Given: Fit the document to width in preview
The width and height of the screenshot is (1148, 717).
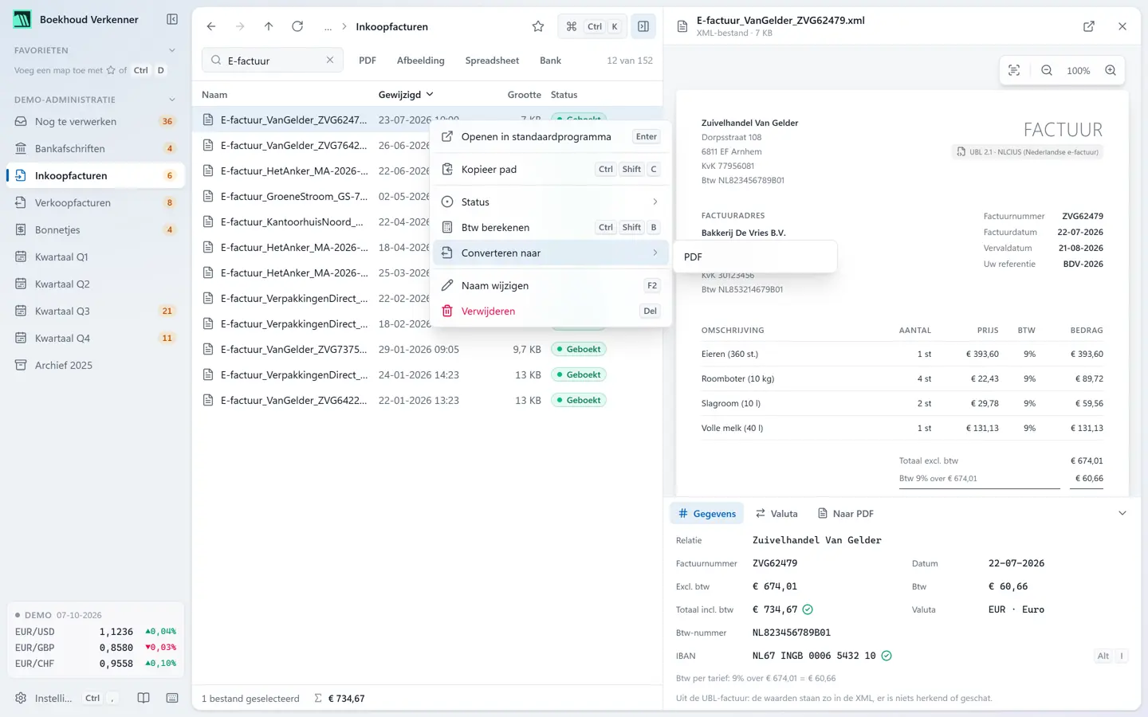Looking at the screenshot, I should tap(1014, 70).
